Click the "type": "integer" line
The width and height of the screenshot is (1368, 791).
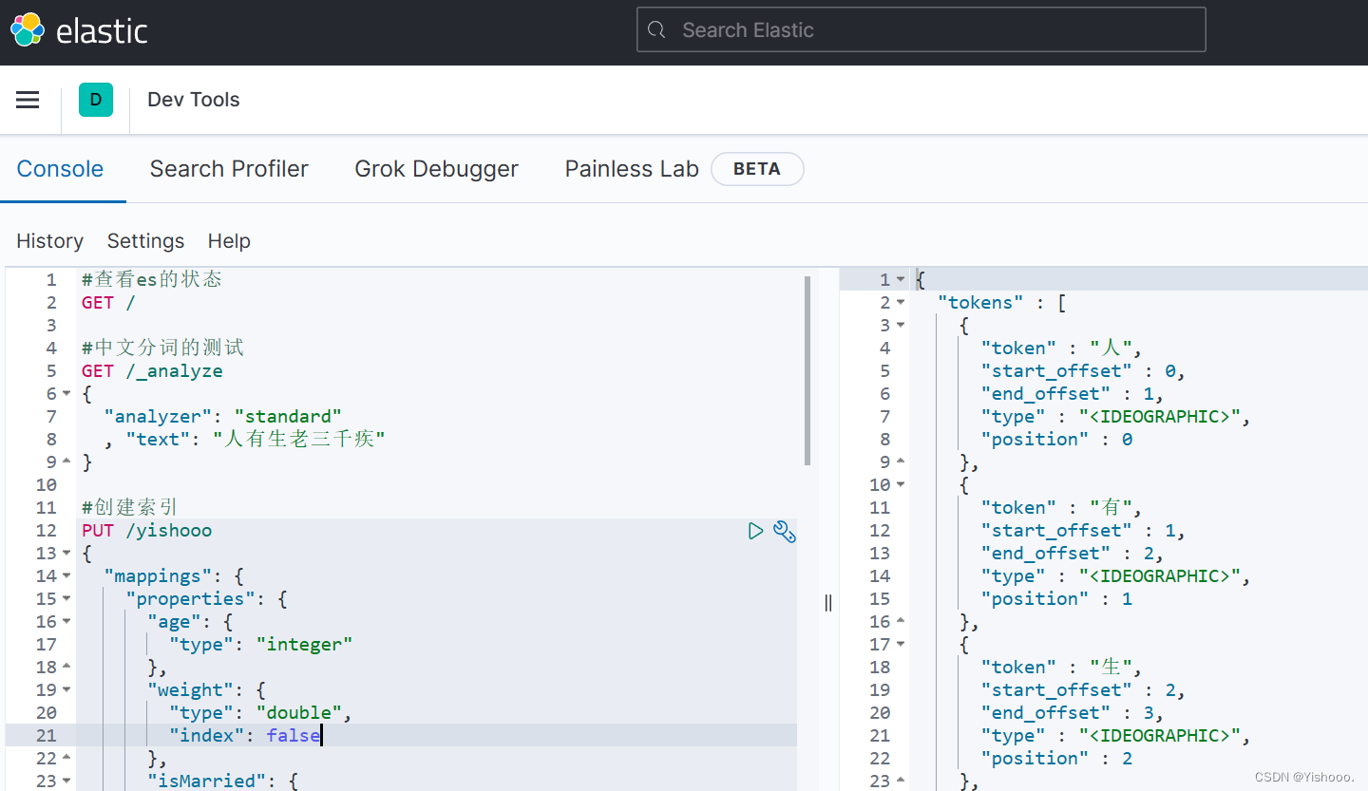(261, 645)
